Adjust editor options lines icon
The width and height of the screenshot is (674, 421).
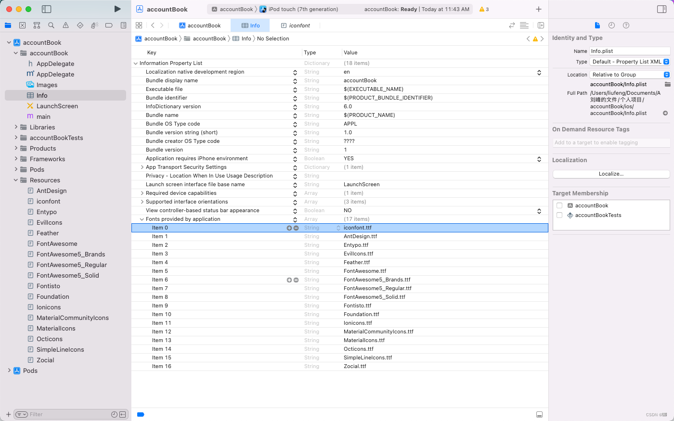click(524, 26)
